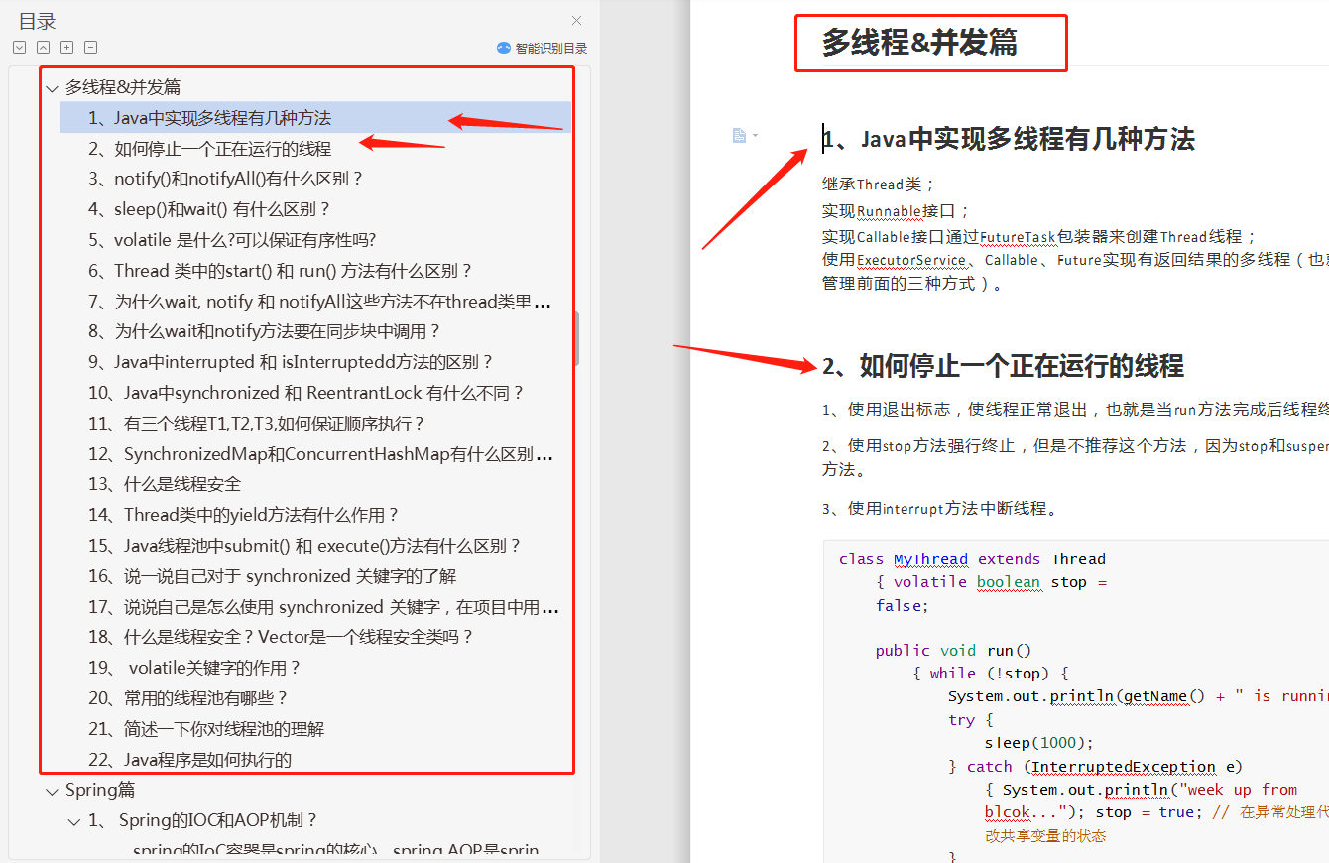Select outline item 1、Java中实现多线程有几种方法

tap(315, 118)
